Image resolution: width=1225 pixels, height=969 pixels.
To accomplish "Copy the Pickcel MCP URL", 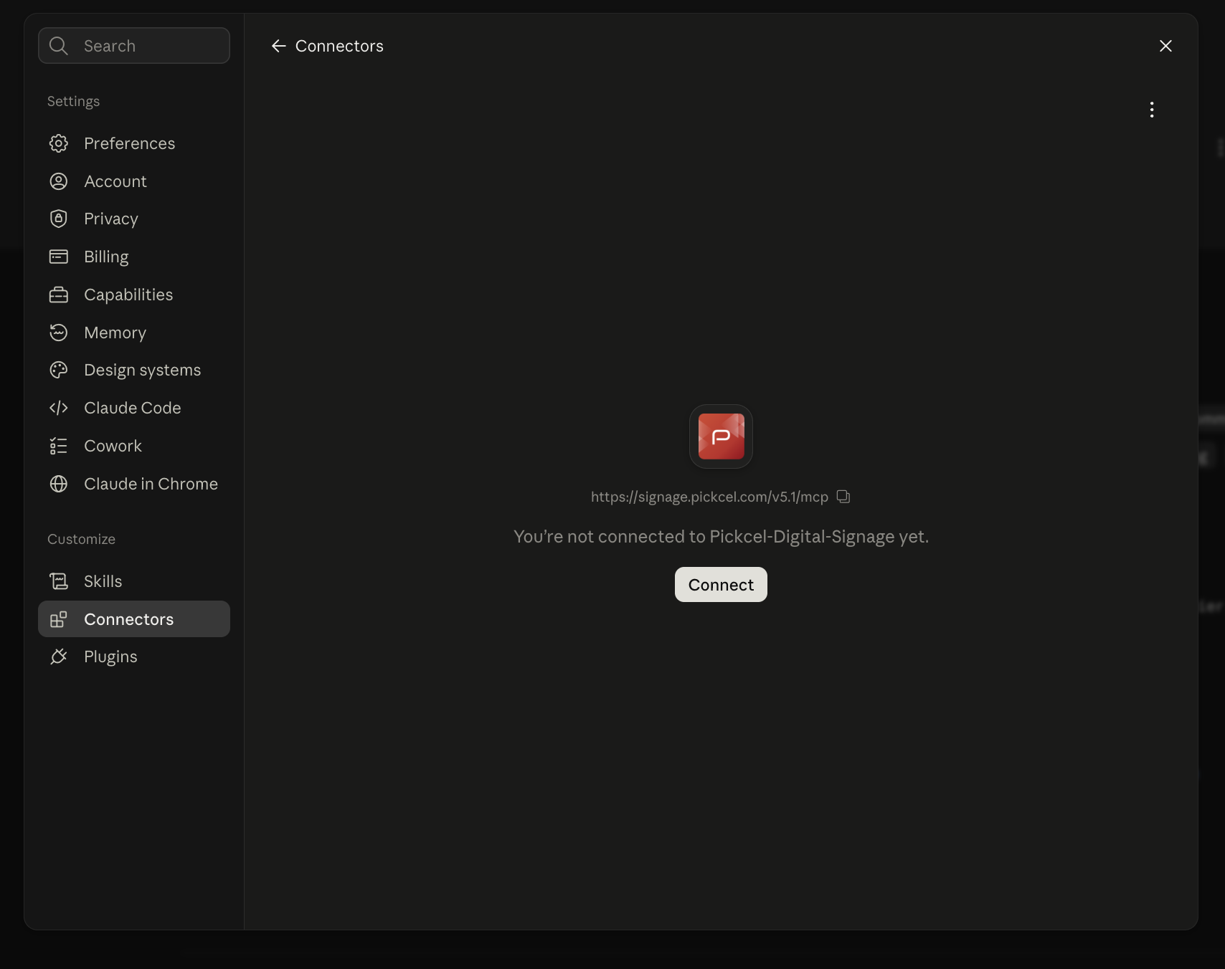I will pos(843,497).
